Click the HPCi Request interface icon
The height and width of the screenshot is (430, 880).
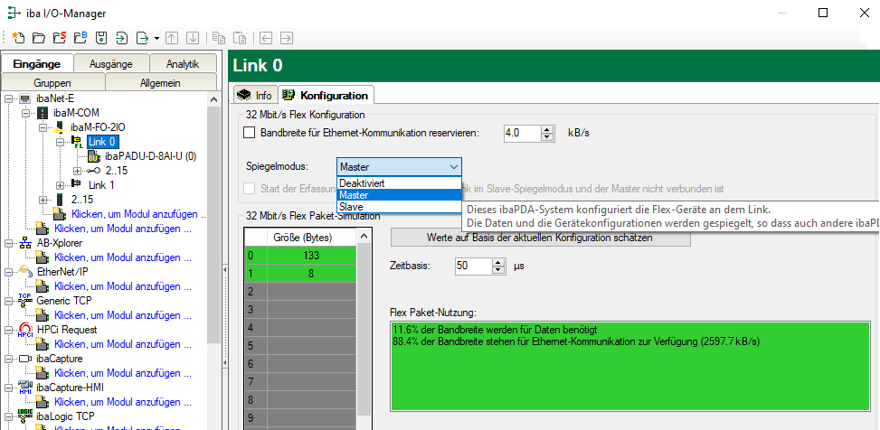pos(25,330)
